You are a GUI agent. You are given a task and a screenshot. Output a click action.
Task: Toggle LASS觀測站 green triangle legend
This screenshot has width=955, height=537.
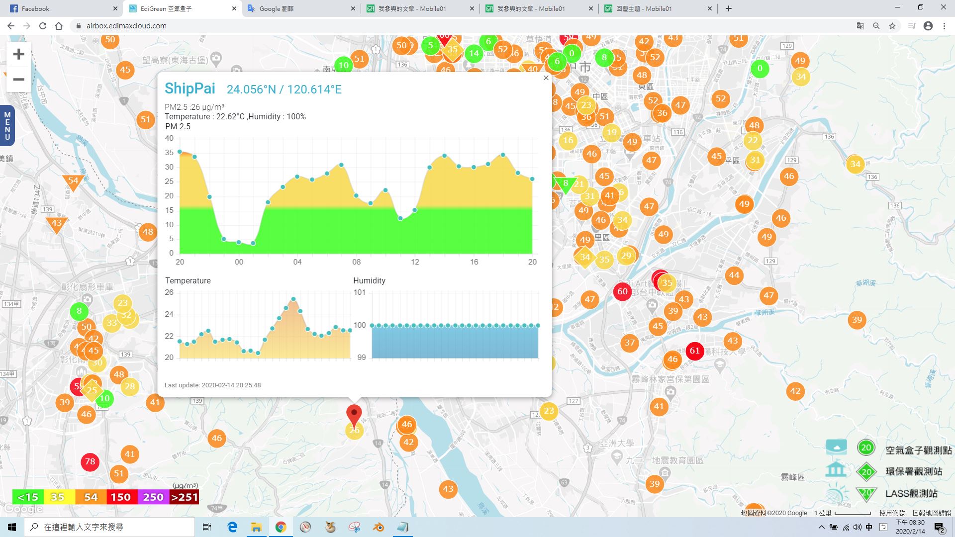coord(866,493)
